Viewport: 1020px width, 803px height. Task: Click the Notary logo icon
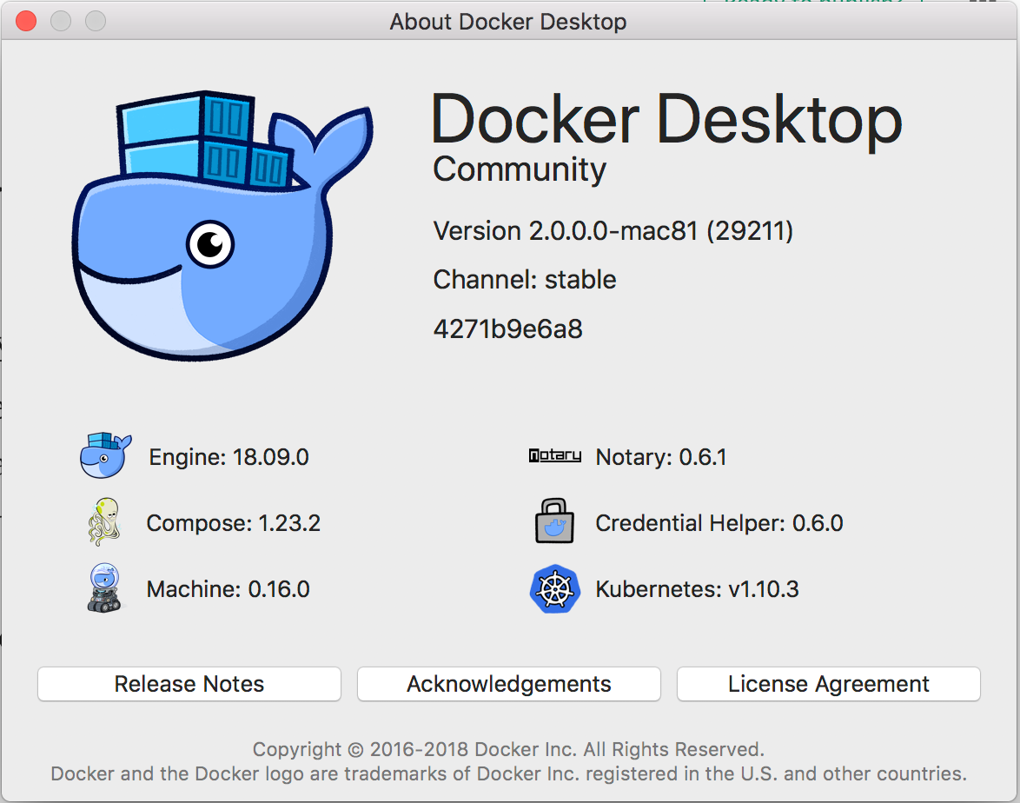click(554, 455)
